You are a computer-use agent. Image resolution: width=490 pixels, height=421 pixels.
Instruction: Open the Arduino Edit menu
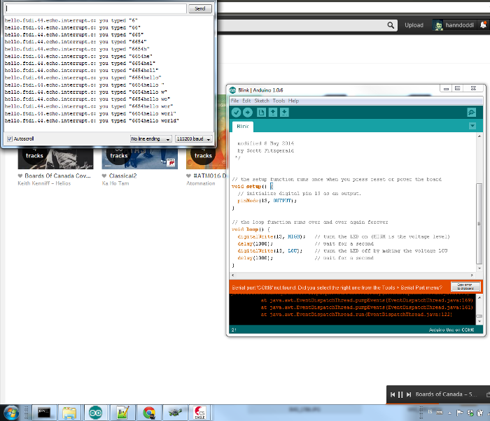pyautogui.click(x=246, y=101)
